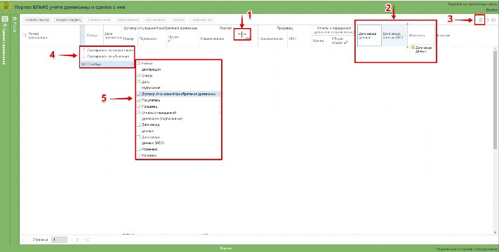Image resolution: width=499 pixels, height=252 pixels.
Task: Click the grid settings icon in top right
Action: 481,20
